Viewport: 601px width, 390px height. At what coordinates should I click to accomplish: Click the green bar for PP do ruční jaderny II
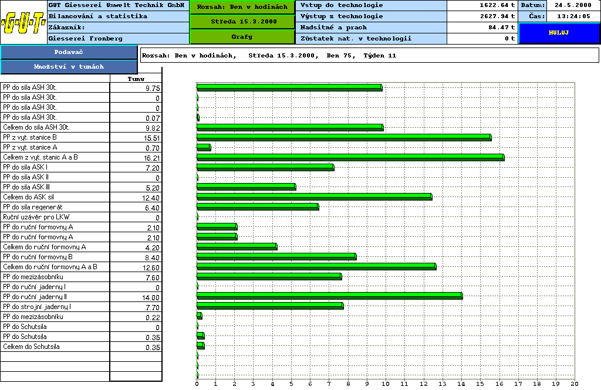(329, 296)
